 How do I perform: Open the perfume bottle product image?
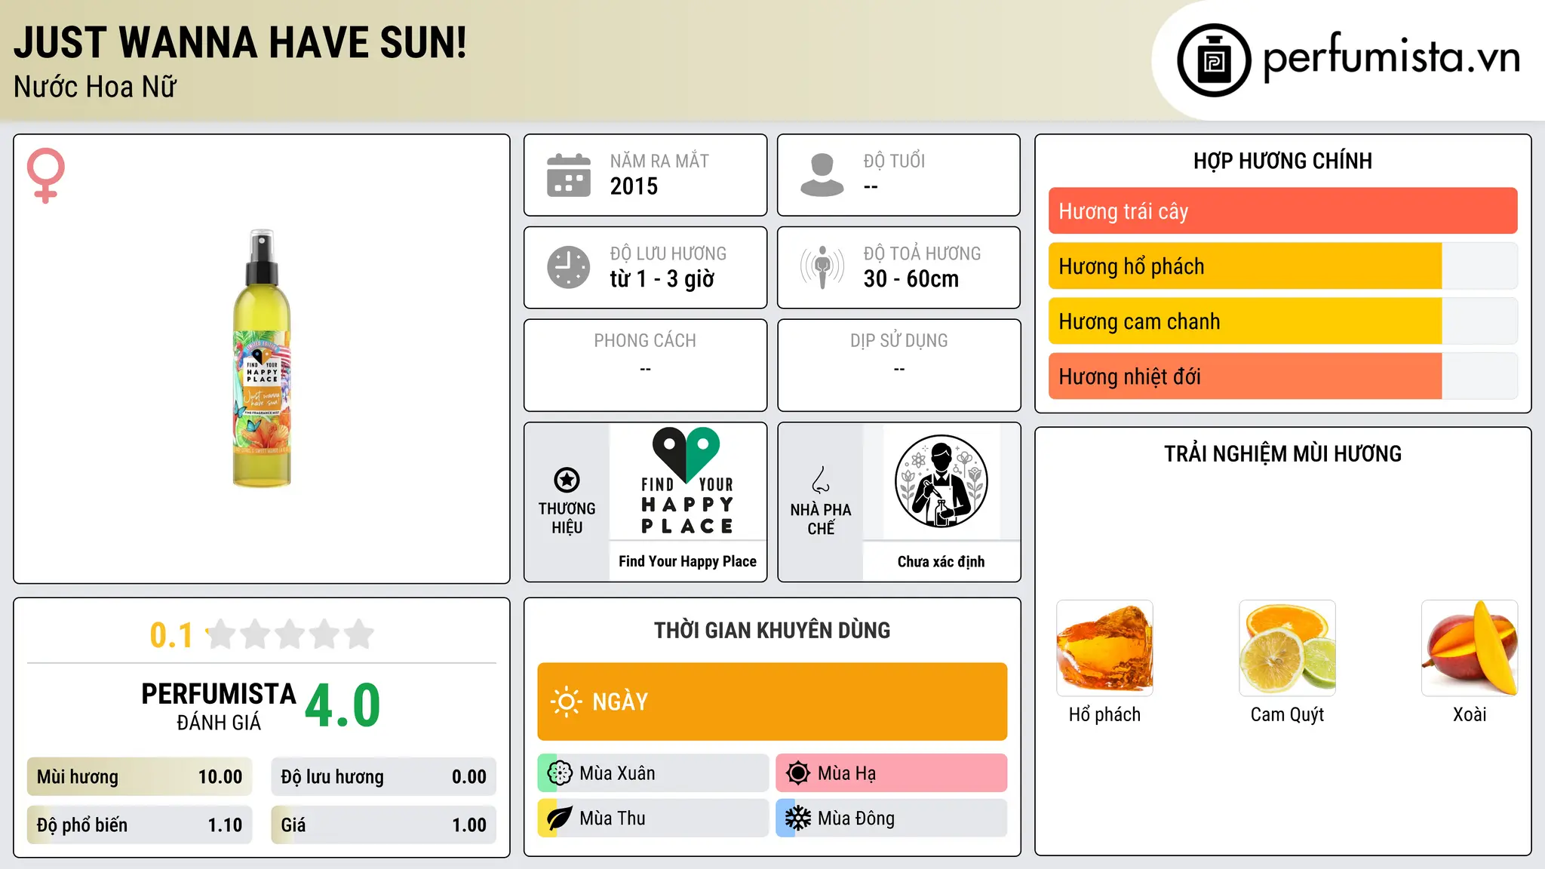pyautogui.click(x=262, y=358)
